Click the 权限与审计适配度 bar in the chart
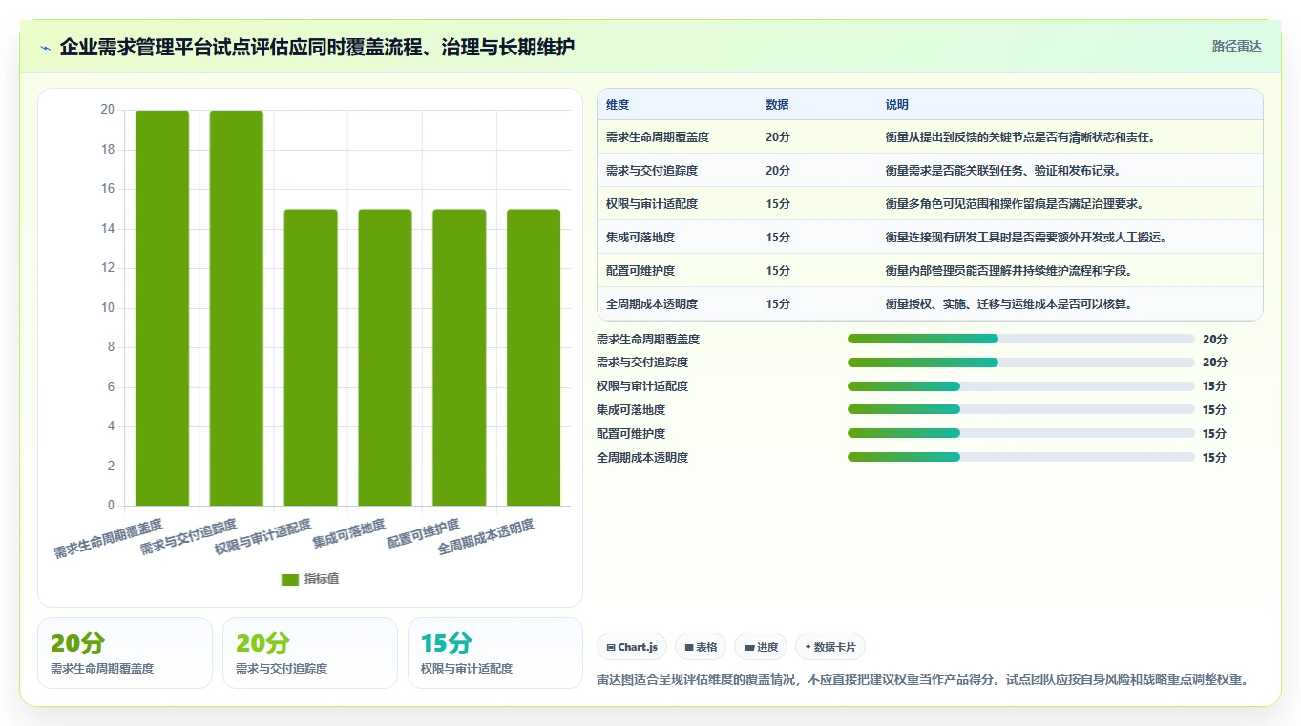The height and width of the screenshot is (726, 1301). pyautogui.click(x=311, y=358)
